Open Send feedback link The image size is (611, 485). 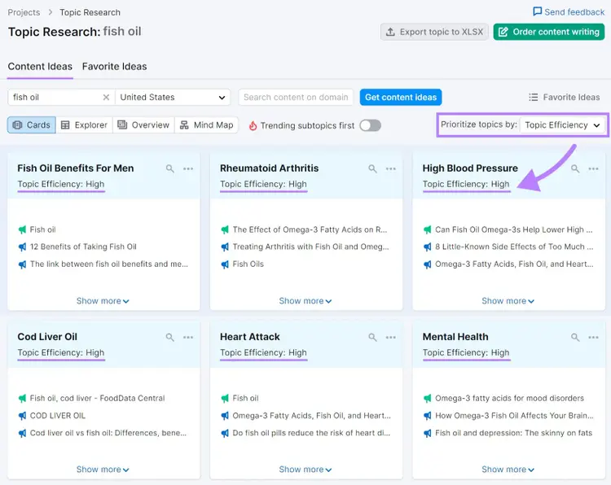coord(569,12)
